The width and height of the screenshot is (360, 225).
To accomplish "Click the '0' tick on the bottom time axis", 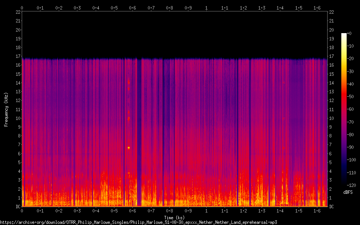I will [22, 211].
